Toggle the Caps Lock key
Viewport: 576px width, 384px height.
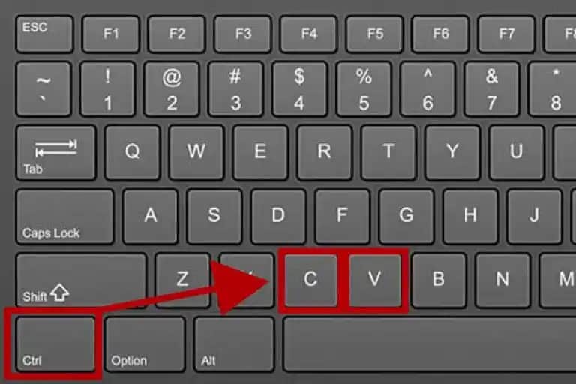coord(65,217)
